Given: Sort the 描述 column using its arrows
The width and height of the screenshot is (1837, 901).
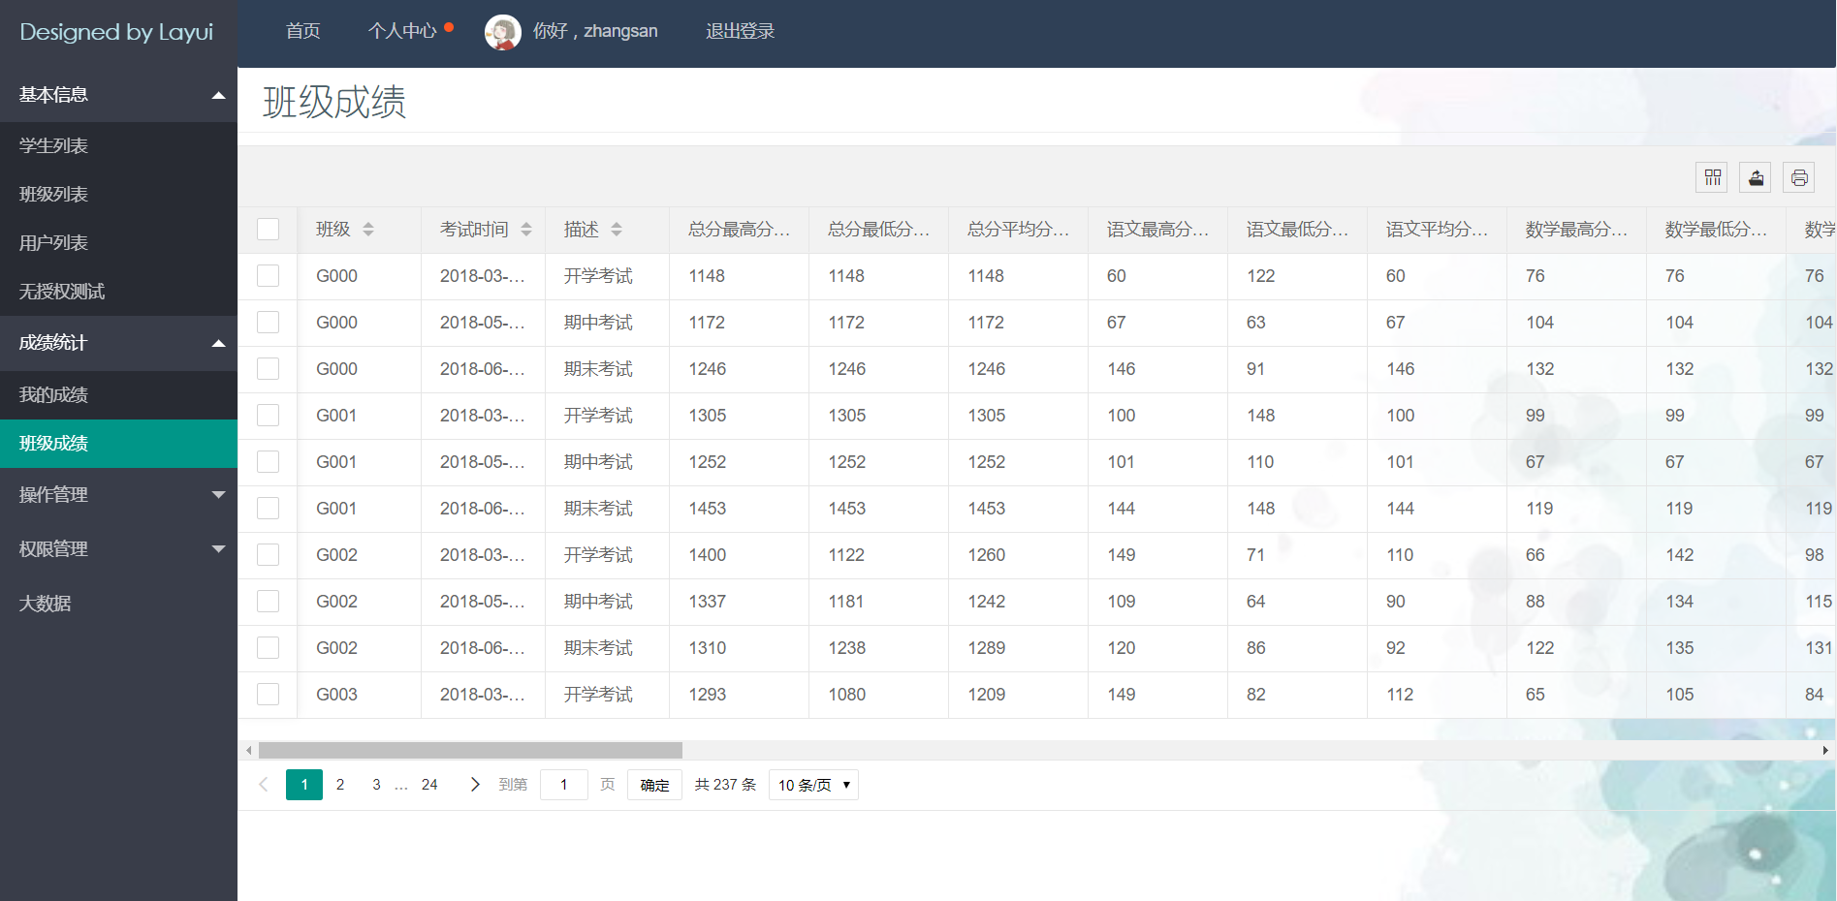Looking at the screenshot, I should click(617, 230).
